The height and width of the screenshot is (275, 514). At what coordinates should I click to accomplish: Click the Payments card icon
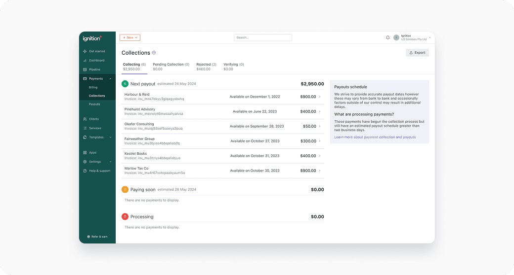85,79
